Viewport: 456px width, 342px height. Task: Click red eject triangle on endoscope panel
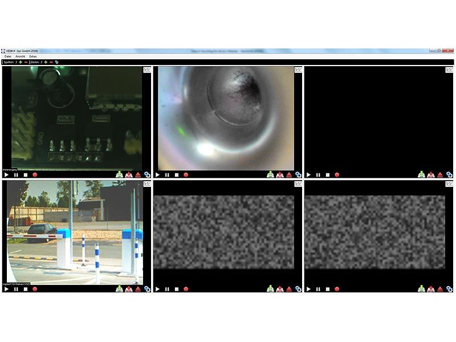pyautogui.click(x=289, y=175)
